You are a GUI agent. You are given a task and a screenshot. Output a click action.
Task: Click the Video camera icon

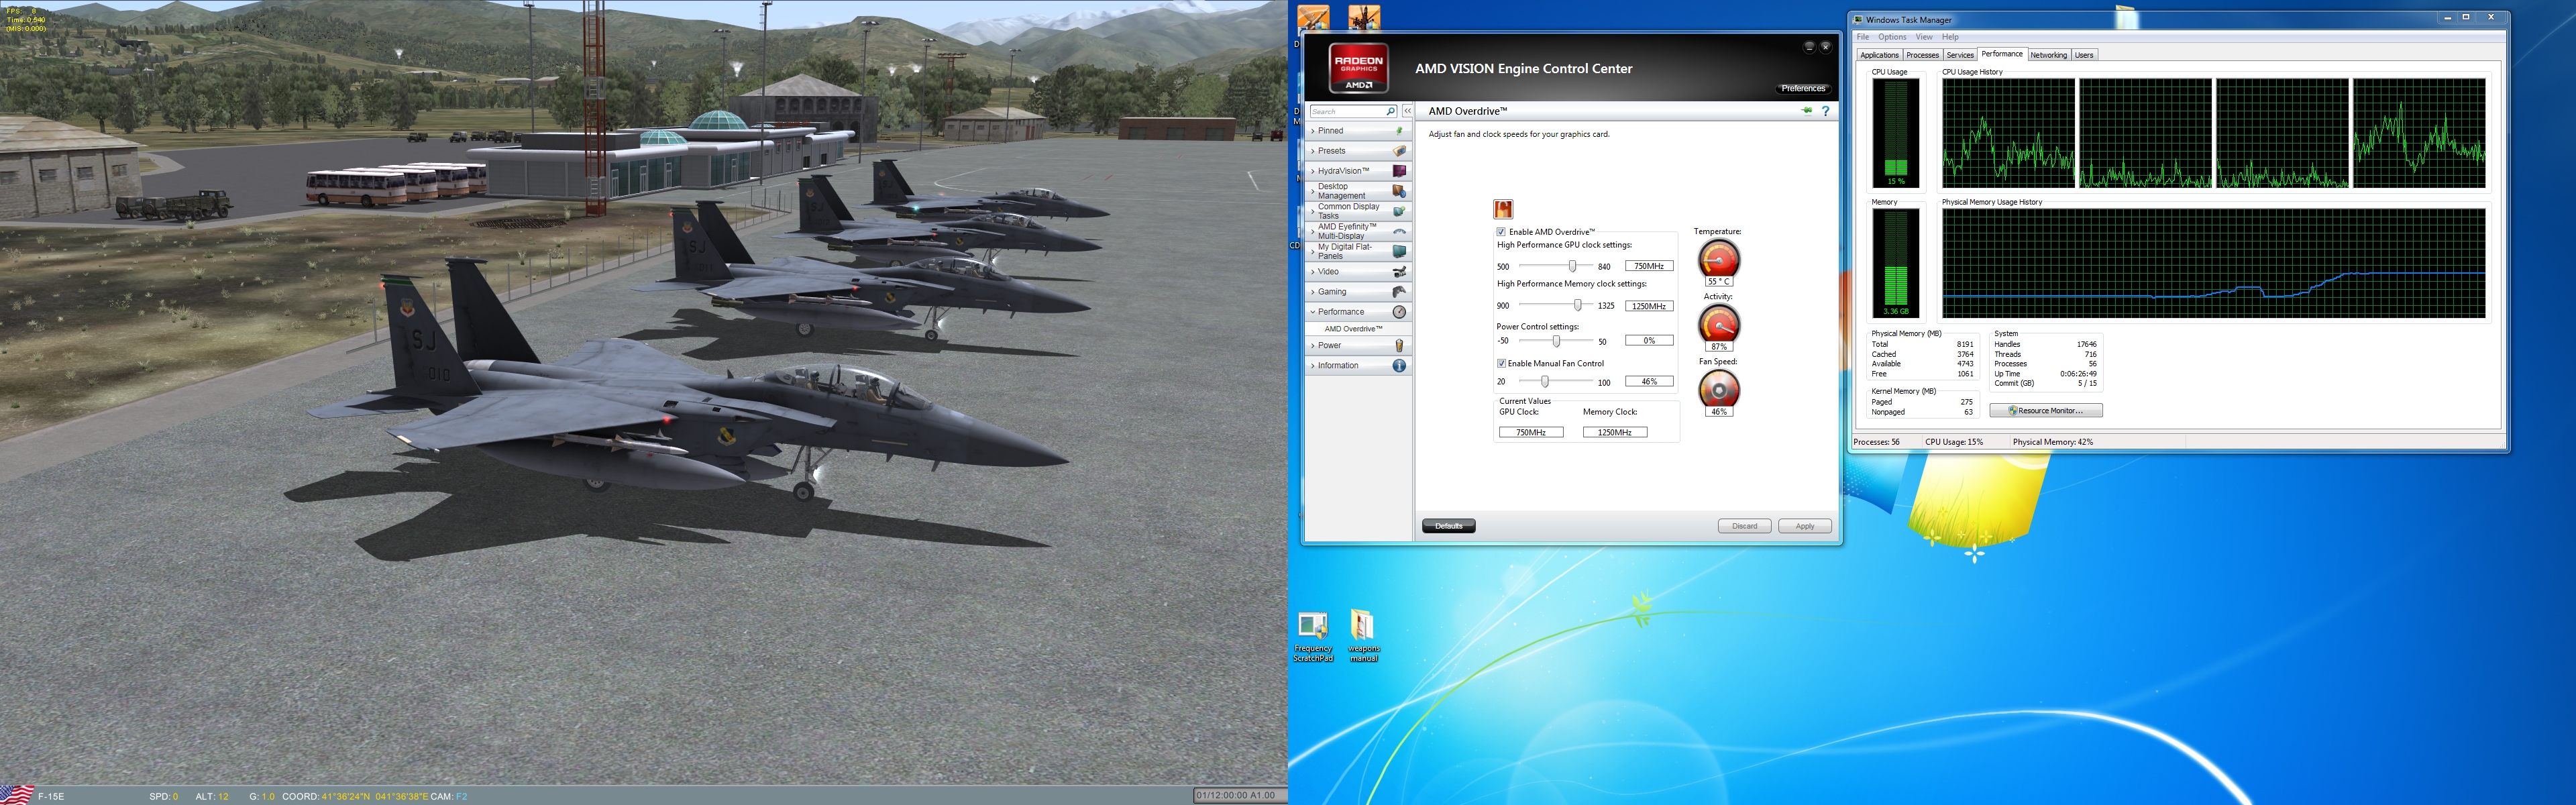click(x=1399, y=271)
